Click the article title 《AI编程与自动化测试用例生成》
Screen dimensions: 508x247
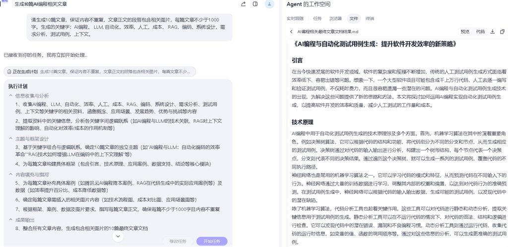[375, 44]
